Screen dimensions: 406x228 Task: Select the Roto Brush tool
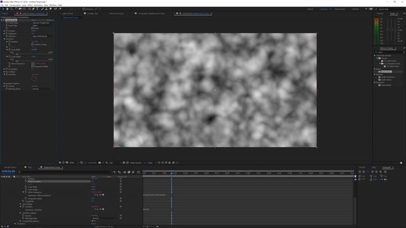(55, 9)
